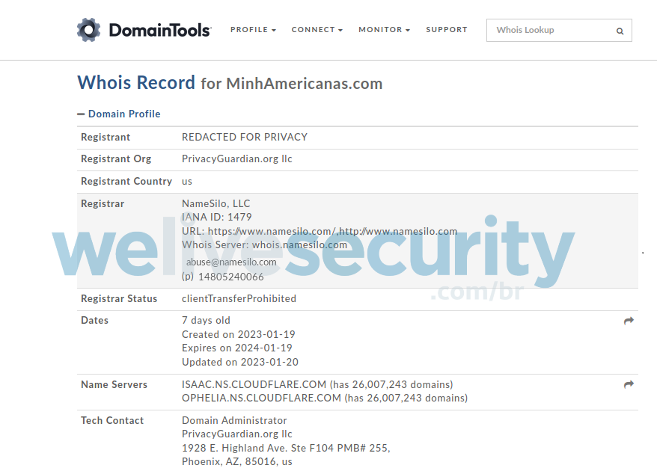Click the Registrar row label

pyautogui.click(x=103, y=203)
